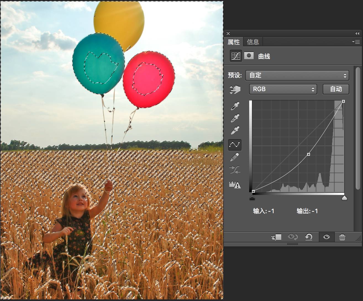The width and height of the screenshot is (363, 301).
Task: Select the on-image targeted adjustment hand tool
Action: (235, 89)
